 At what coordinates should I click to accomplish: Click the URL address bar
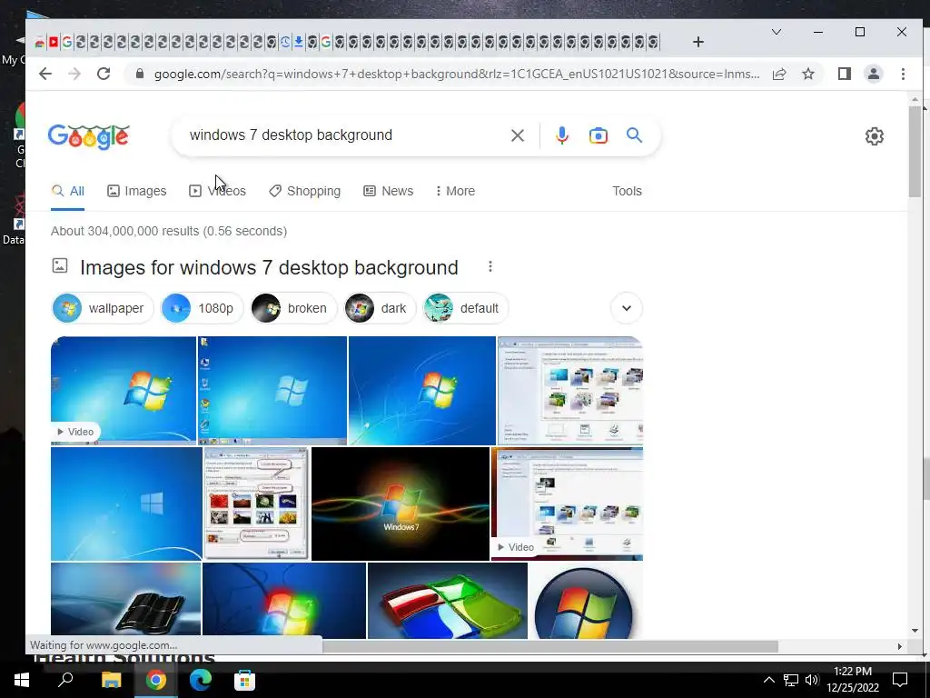point(457,75)
